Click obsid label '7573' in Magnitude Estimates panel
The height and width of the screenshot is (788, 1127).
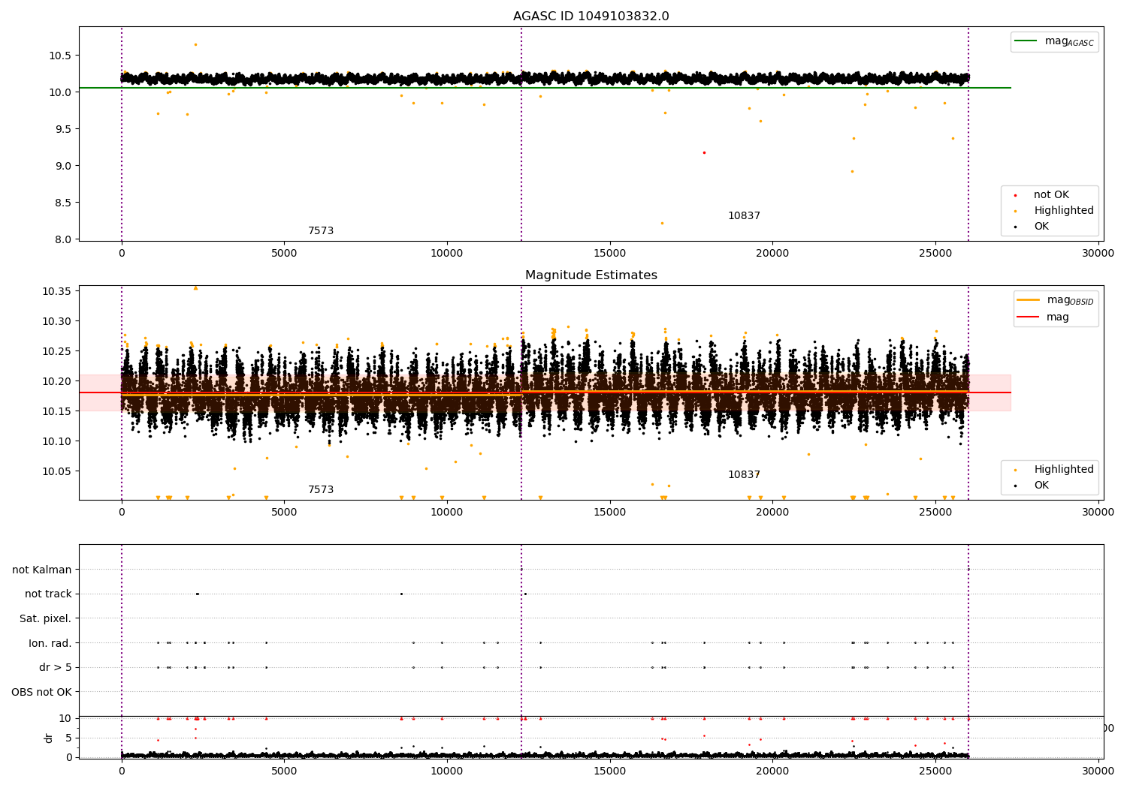pyautogui.click(x=321, y=490)
